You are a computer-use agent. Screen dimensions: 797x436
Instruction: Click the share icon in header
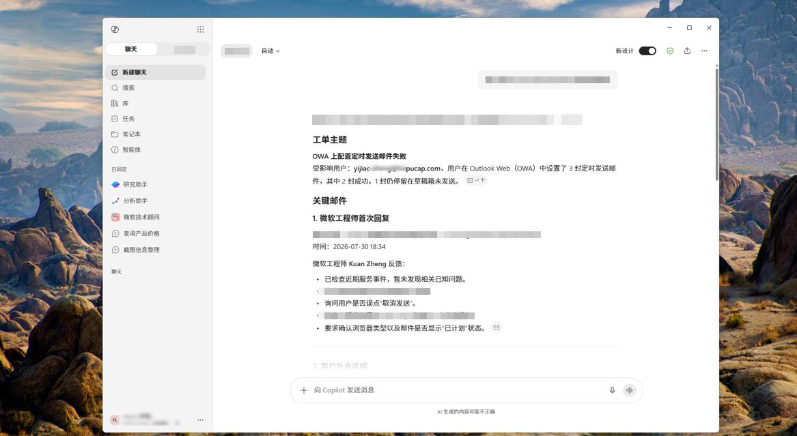[x=687, y=50]
